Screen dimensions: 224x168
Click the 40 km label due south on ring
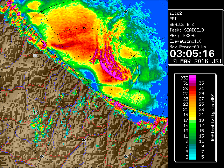(84, 140)
